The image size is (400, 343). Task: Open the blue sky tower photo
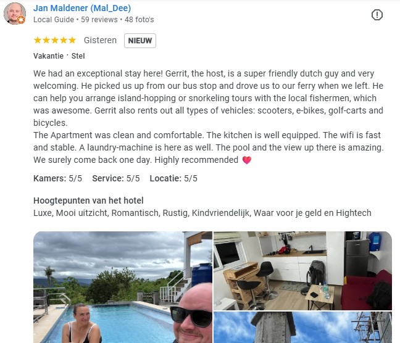302,328
